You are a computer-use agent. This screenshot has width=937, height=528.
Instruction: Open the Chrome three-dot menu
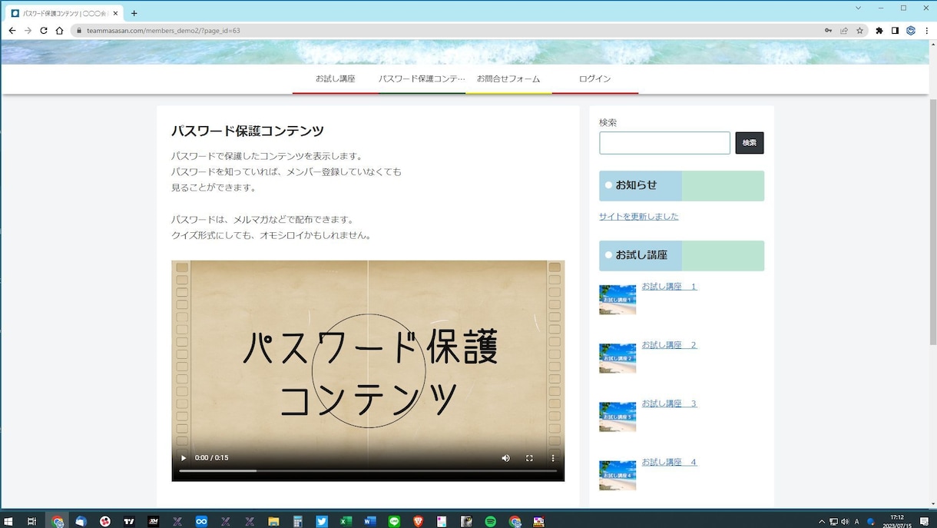(927, 31)
